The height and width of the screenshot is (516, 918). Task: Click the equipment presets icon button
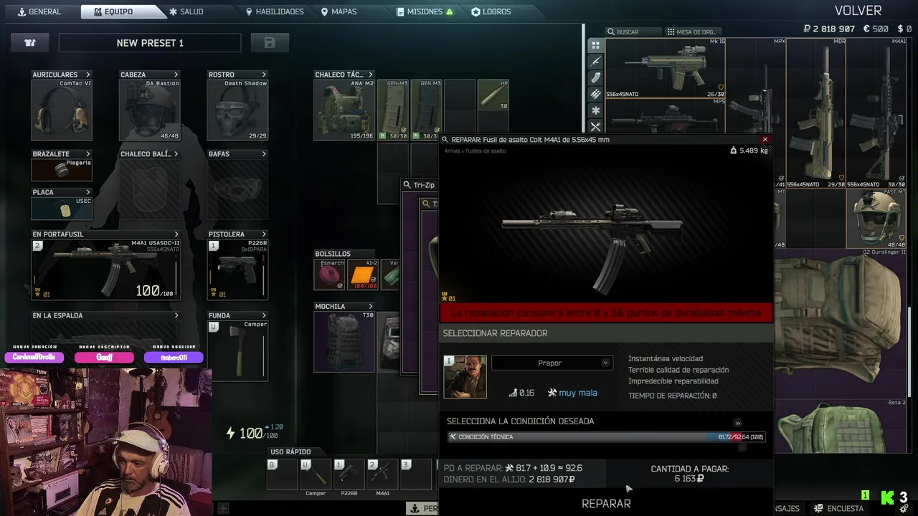30,43
